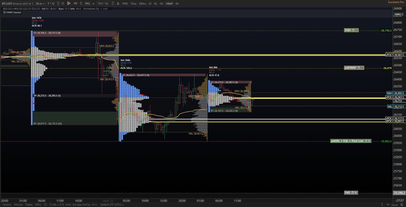Click the crosshair target icon bottom right
This screenshot has height=207, width=406.
402,205
